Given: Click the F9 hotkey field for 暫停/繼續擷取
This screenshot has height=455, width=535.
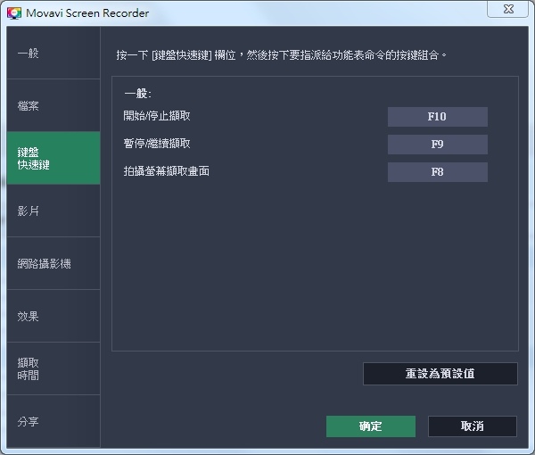Looking at the screenshot, I should [438, 145].
